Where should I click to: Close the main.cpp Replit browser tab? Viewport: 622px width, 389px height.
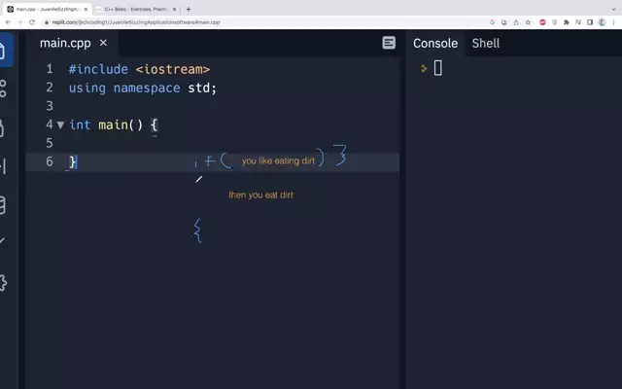click(x=86, y=9)
